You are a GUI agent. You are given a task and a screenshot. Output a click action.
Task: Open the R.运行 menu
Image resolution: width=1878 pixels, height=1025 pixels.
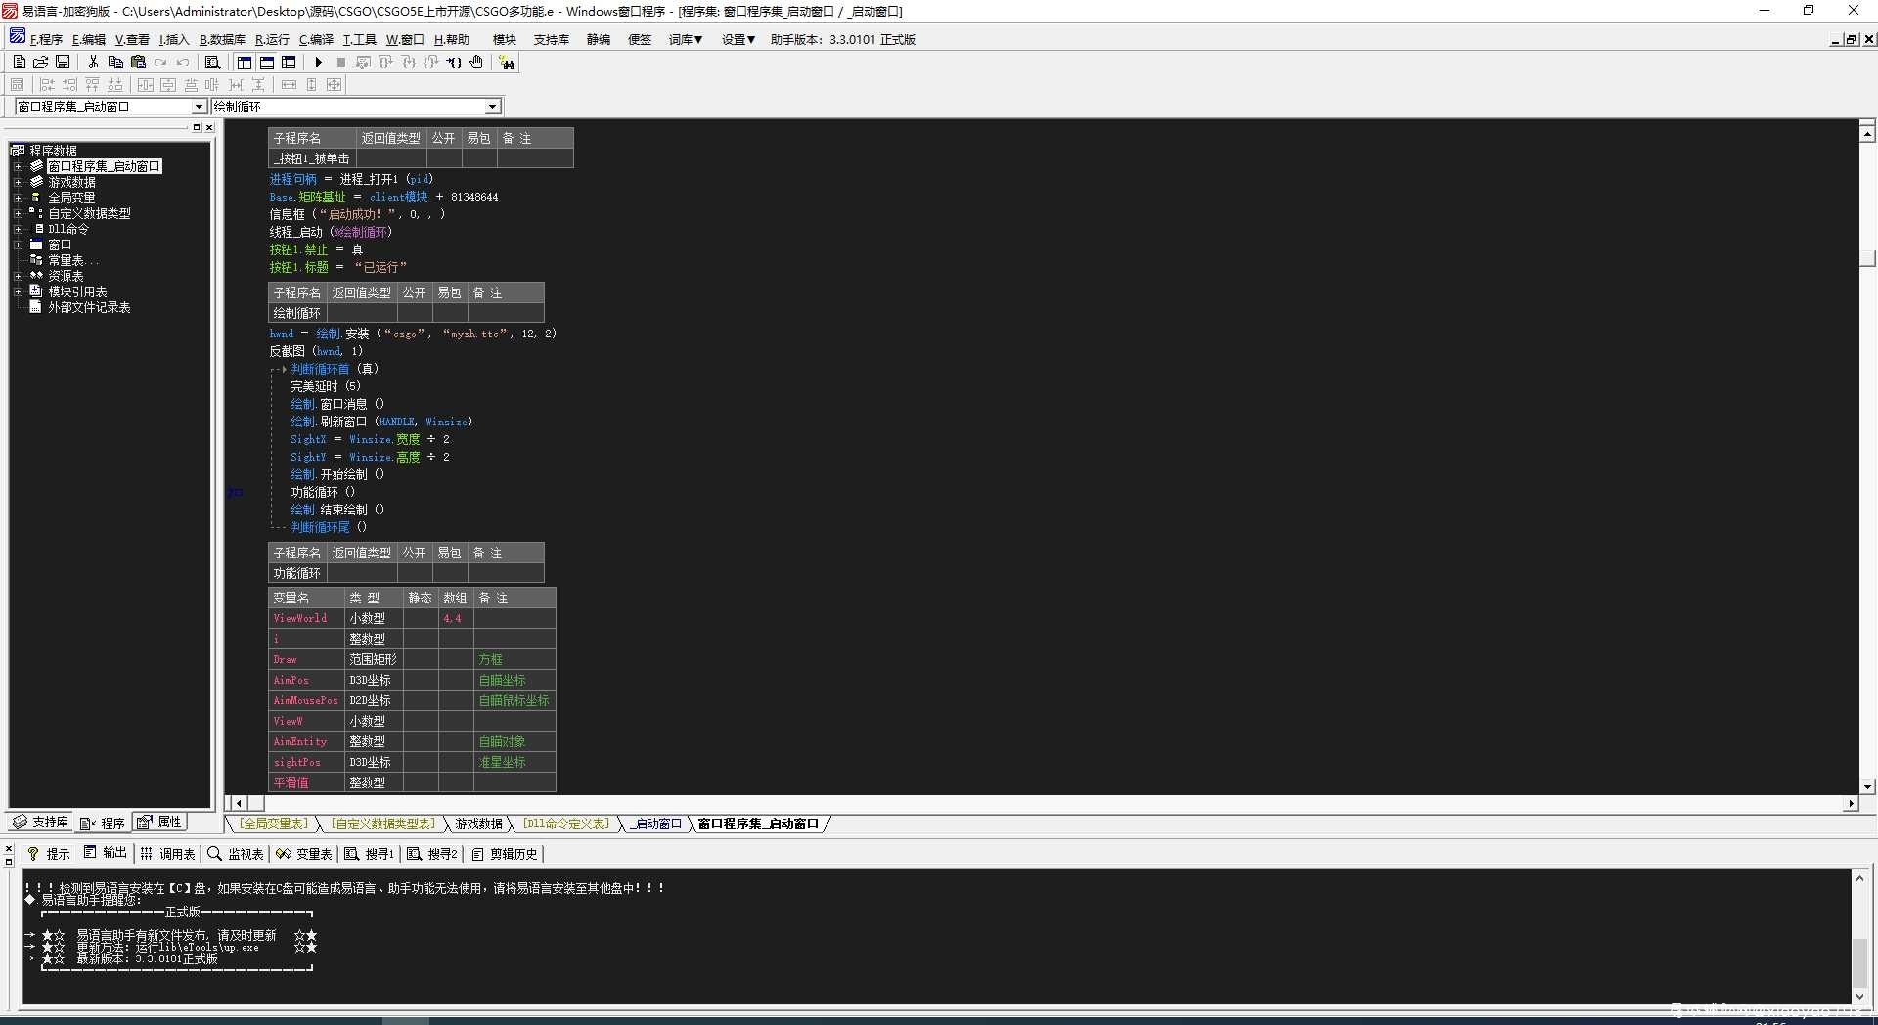pos(272,40)
